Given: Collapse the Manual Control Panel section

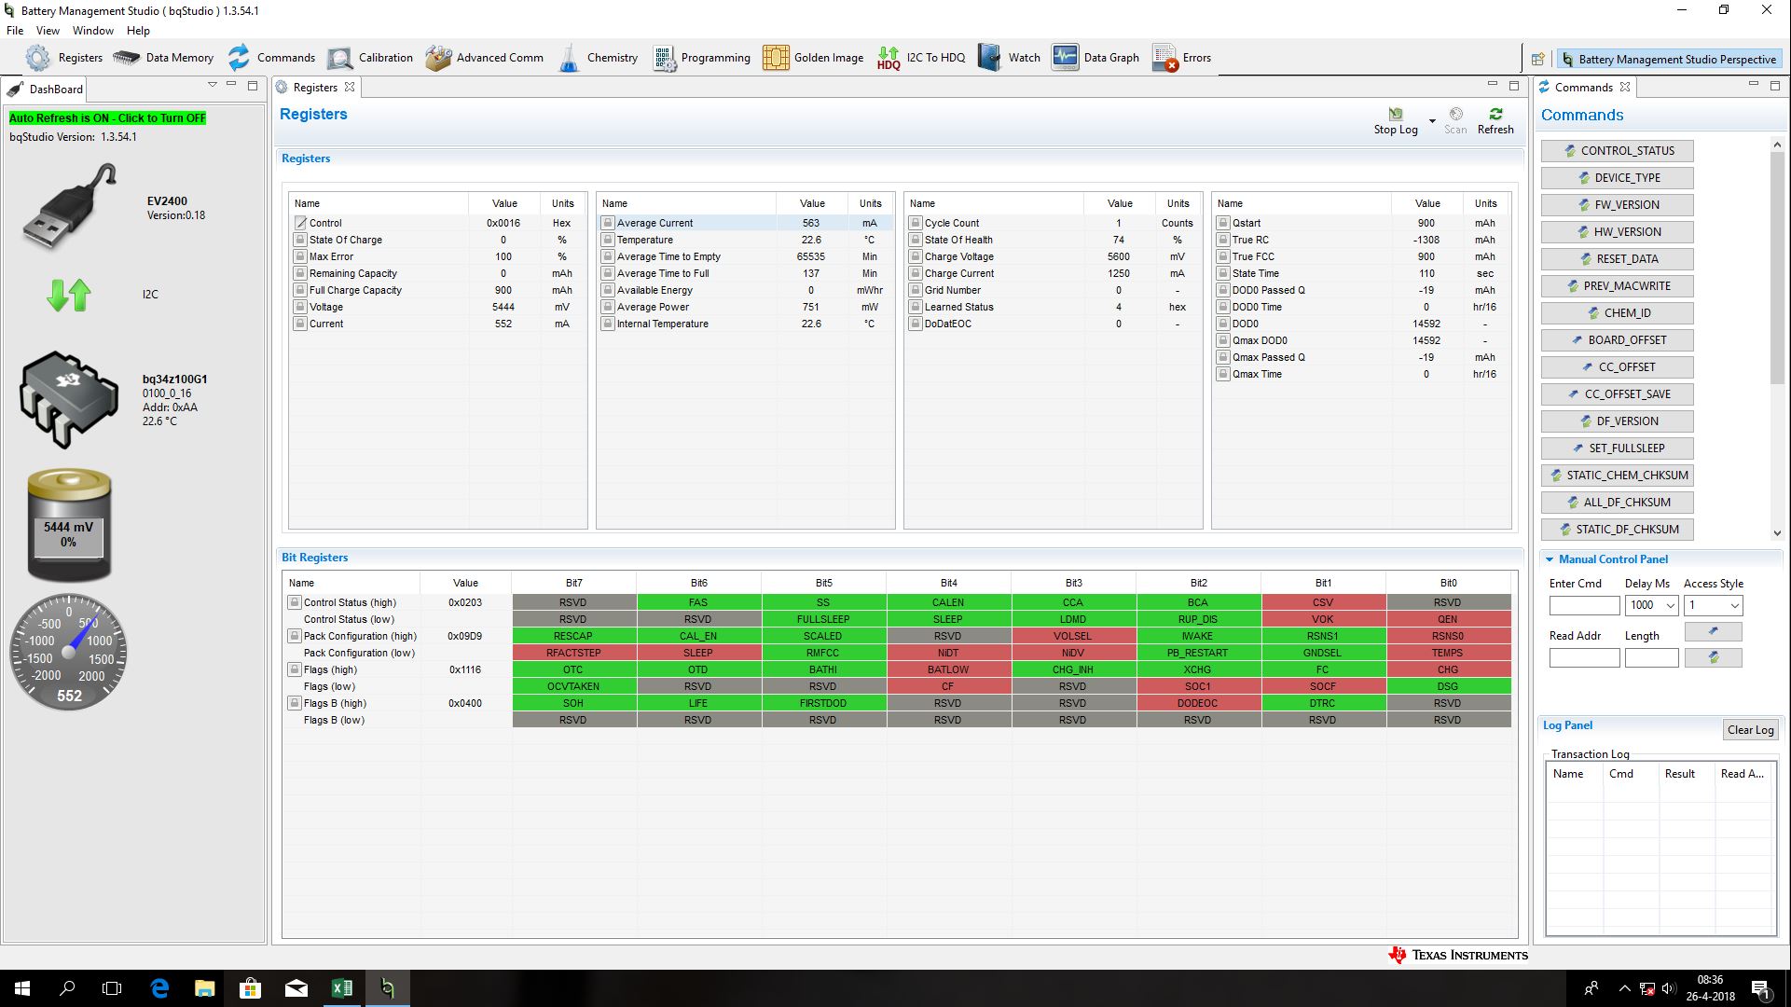Looking at the screenshot, I should pos(1550,559).
